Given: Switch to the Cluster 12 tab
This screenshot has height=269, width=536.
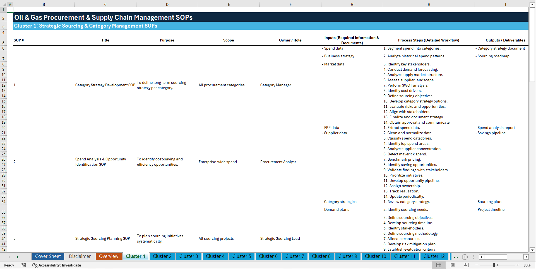Looking at the screenshot, I should 434,256.
